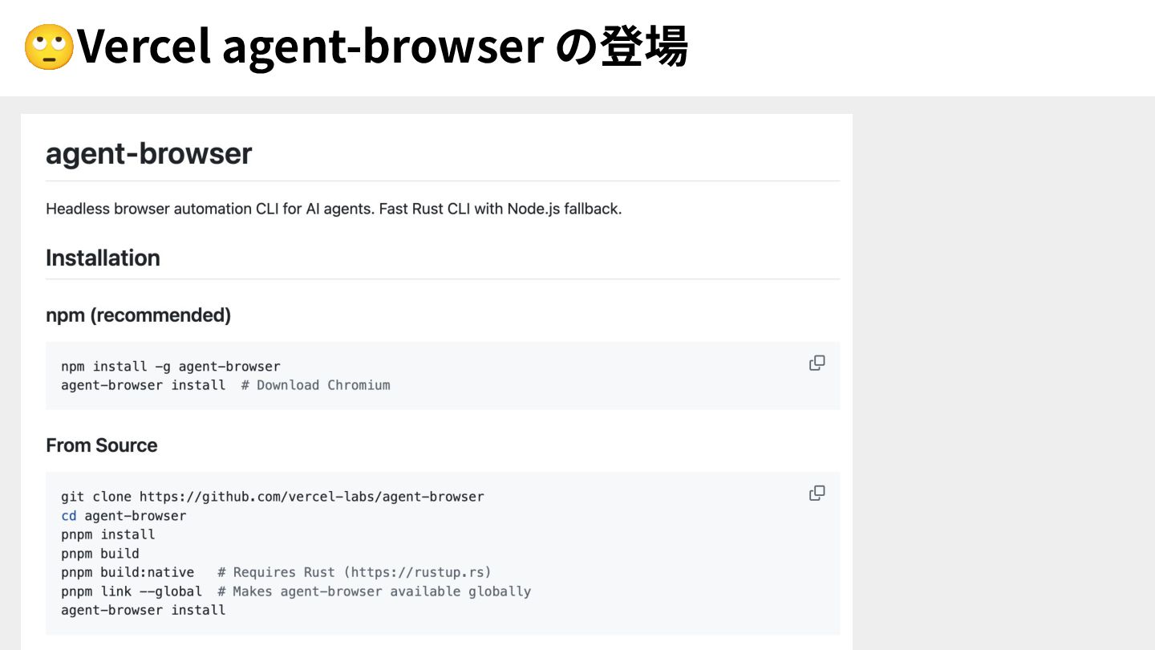Screen dimensions: 1155x650
Task: Click the 'pnpm build' line
Action: pyautogui.click(x=99, y=554)
